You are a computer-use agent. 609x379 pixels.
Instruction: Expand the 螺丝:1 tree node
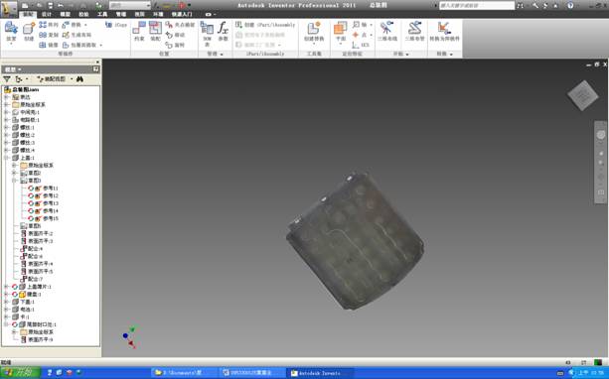click(x=6, y=127)
